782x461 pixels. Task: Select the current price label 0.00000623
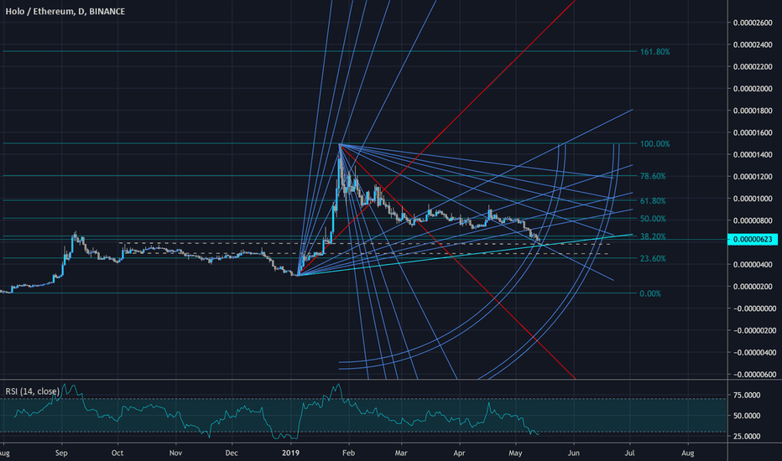[x=753, y=240]
